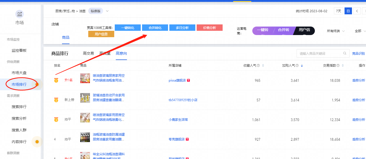This screenshot has width=366, height=159.
Task: Click the 市场 chart icon in the sidebar
Action: click(20, 14)
